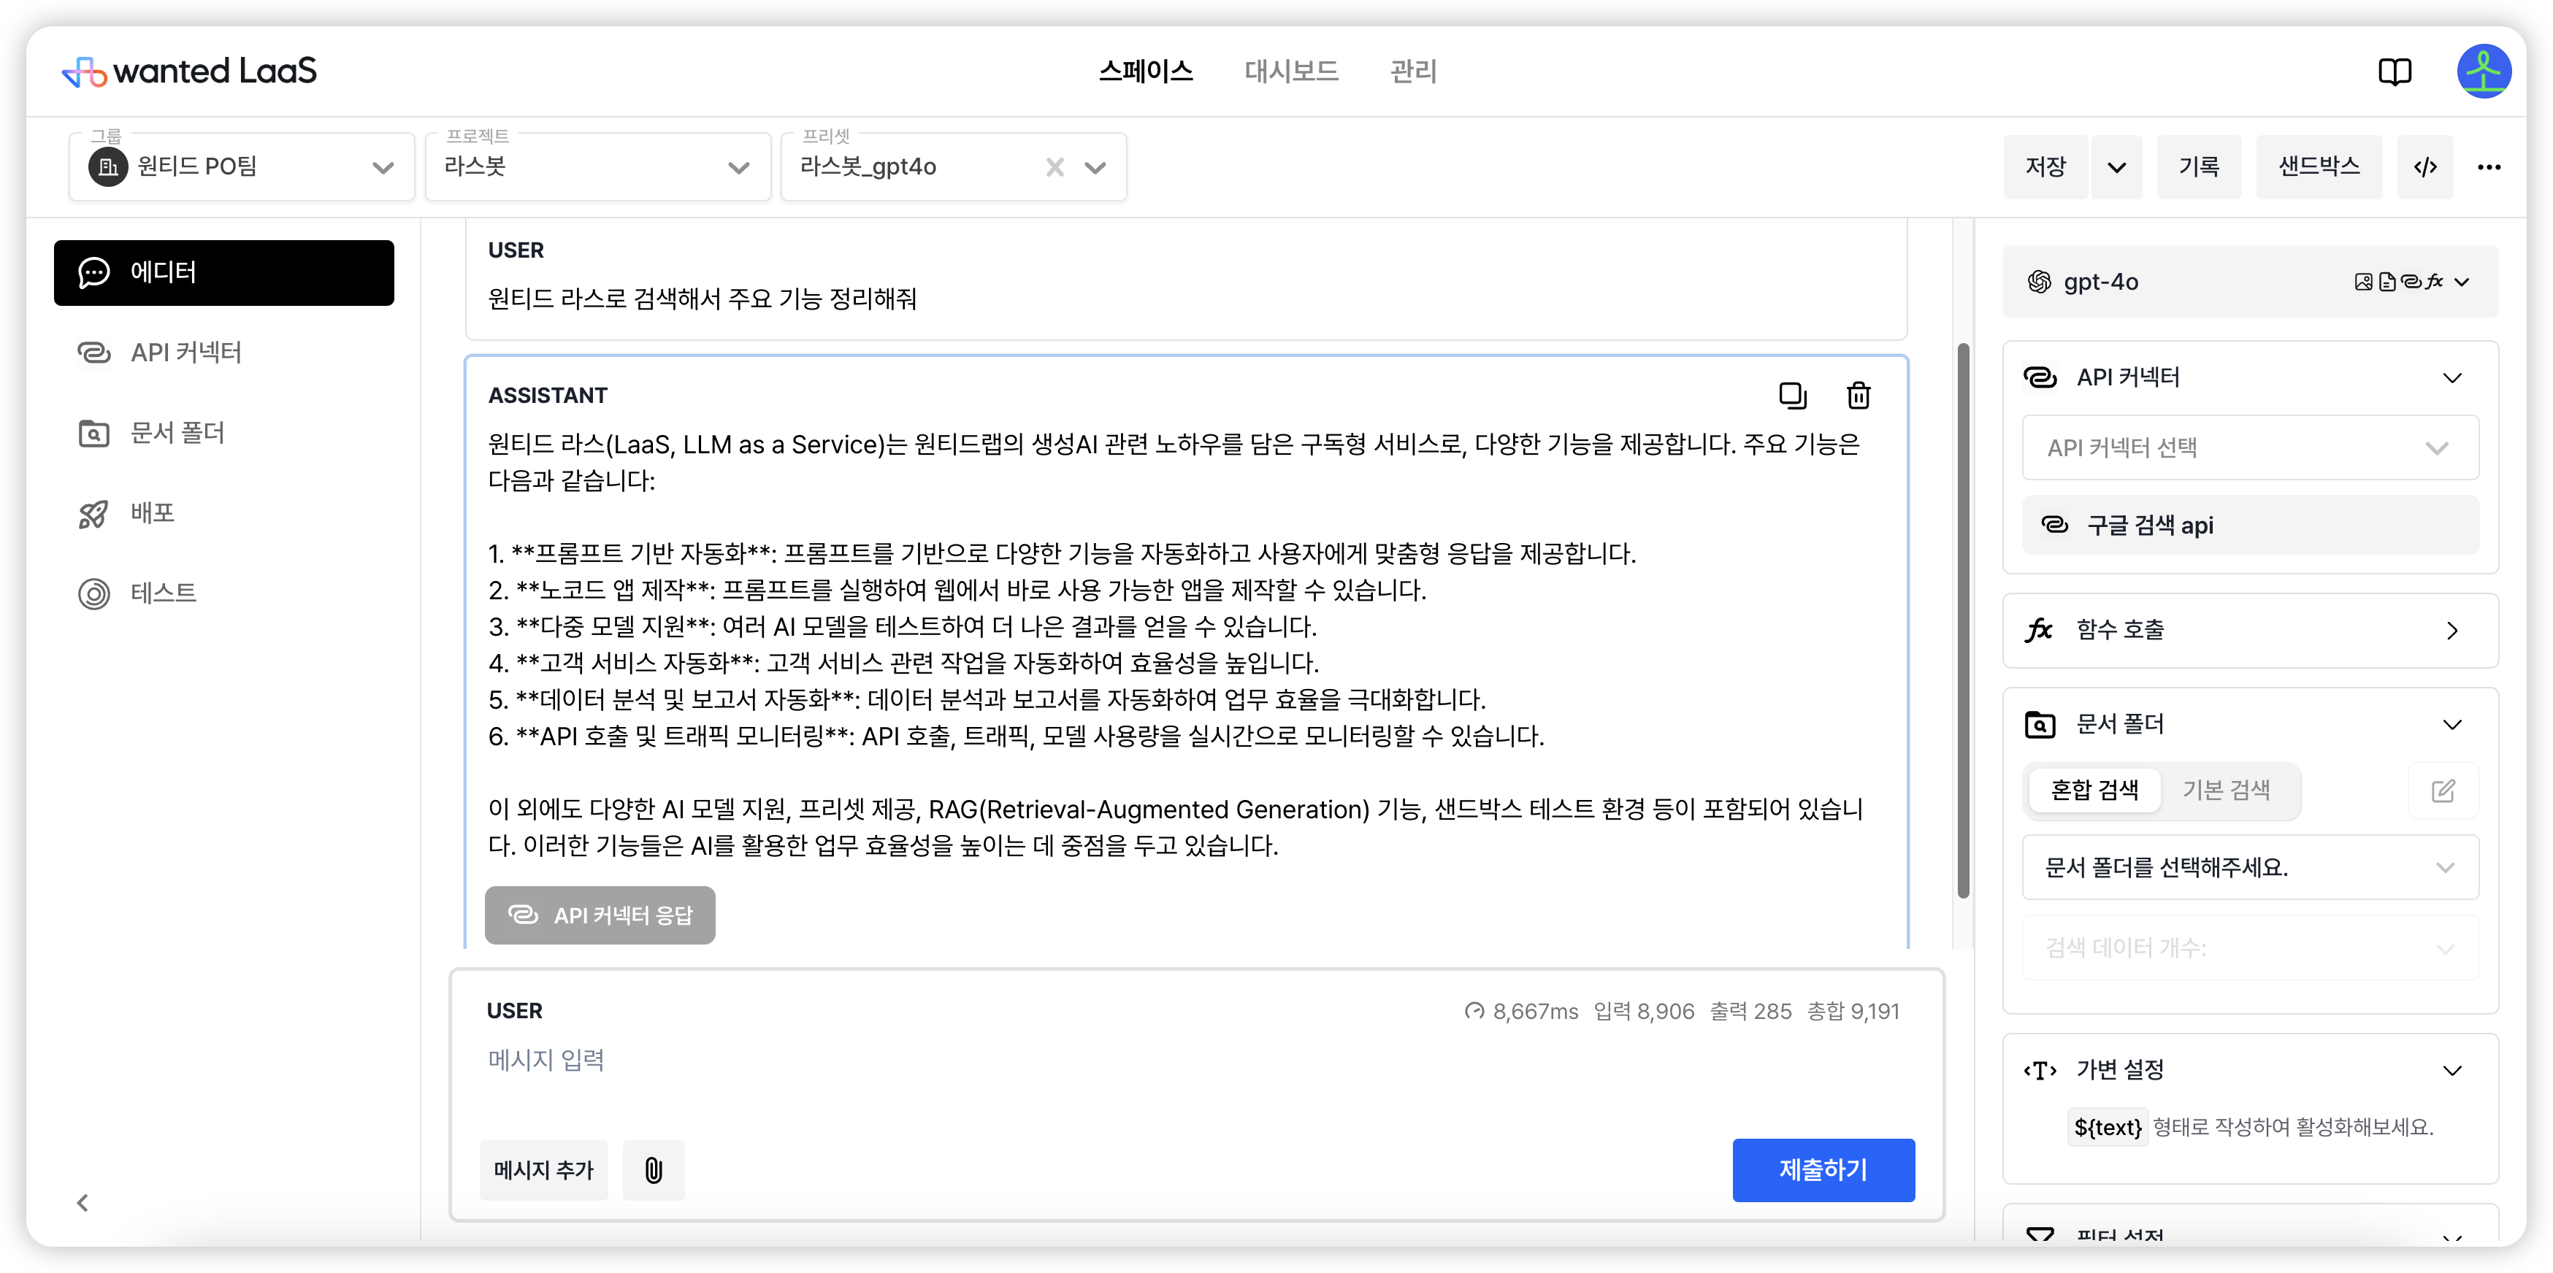The height and width of the screenshot is (1273, 2553).
Task: Open 문서 폴더 in the sidebar
Action: 224,433
